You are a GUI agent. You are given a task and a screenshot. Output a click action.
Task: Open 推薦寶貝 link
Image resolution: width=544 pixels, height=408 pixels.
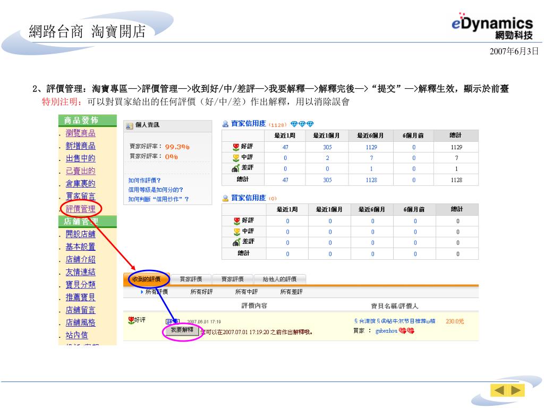(81, 297)
